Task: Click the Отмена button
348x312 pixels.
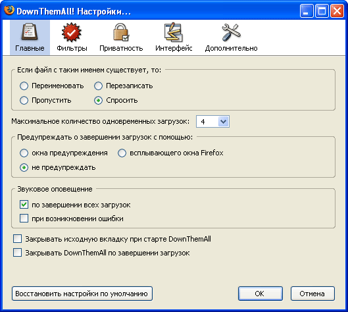Action: click(312, 294)
